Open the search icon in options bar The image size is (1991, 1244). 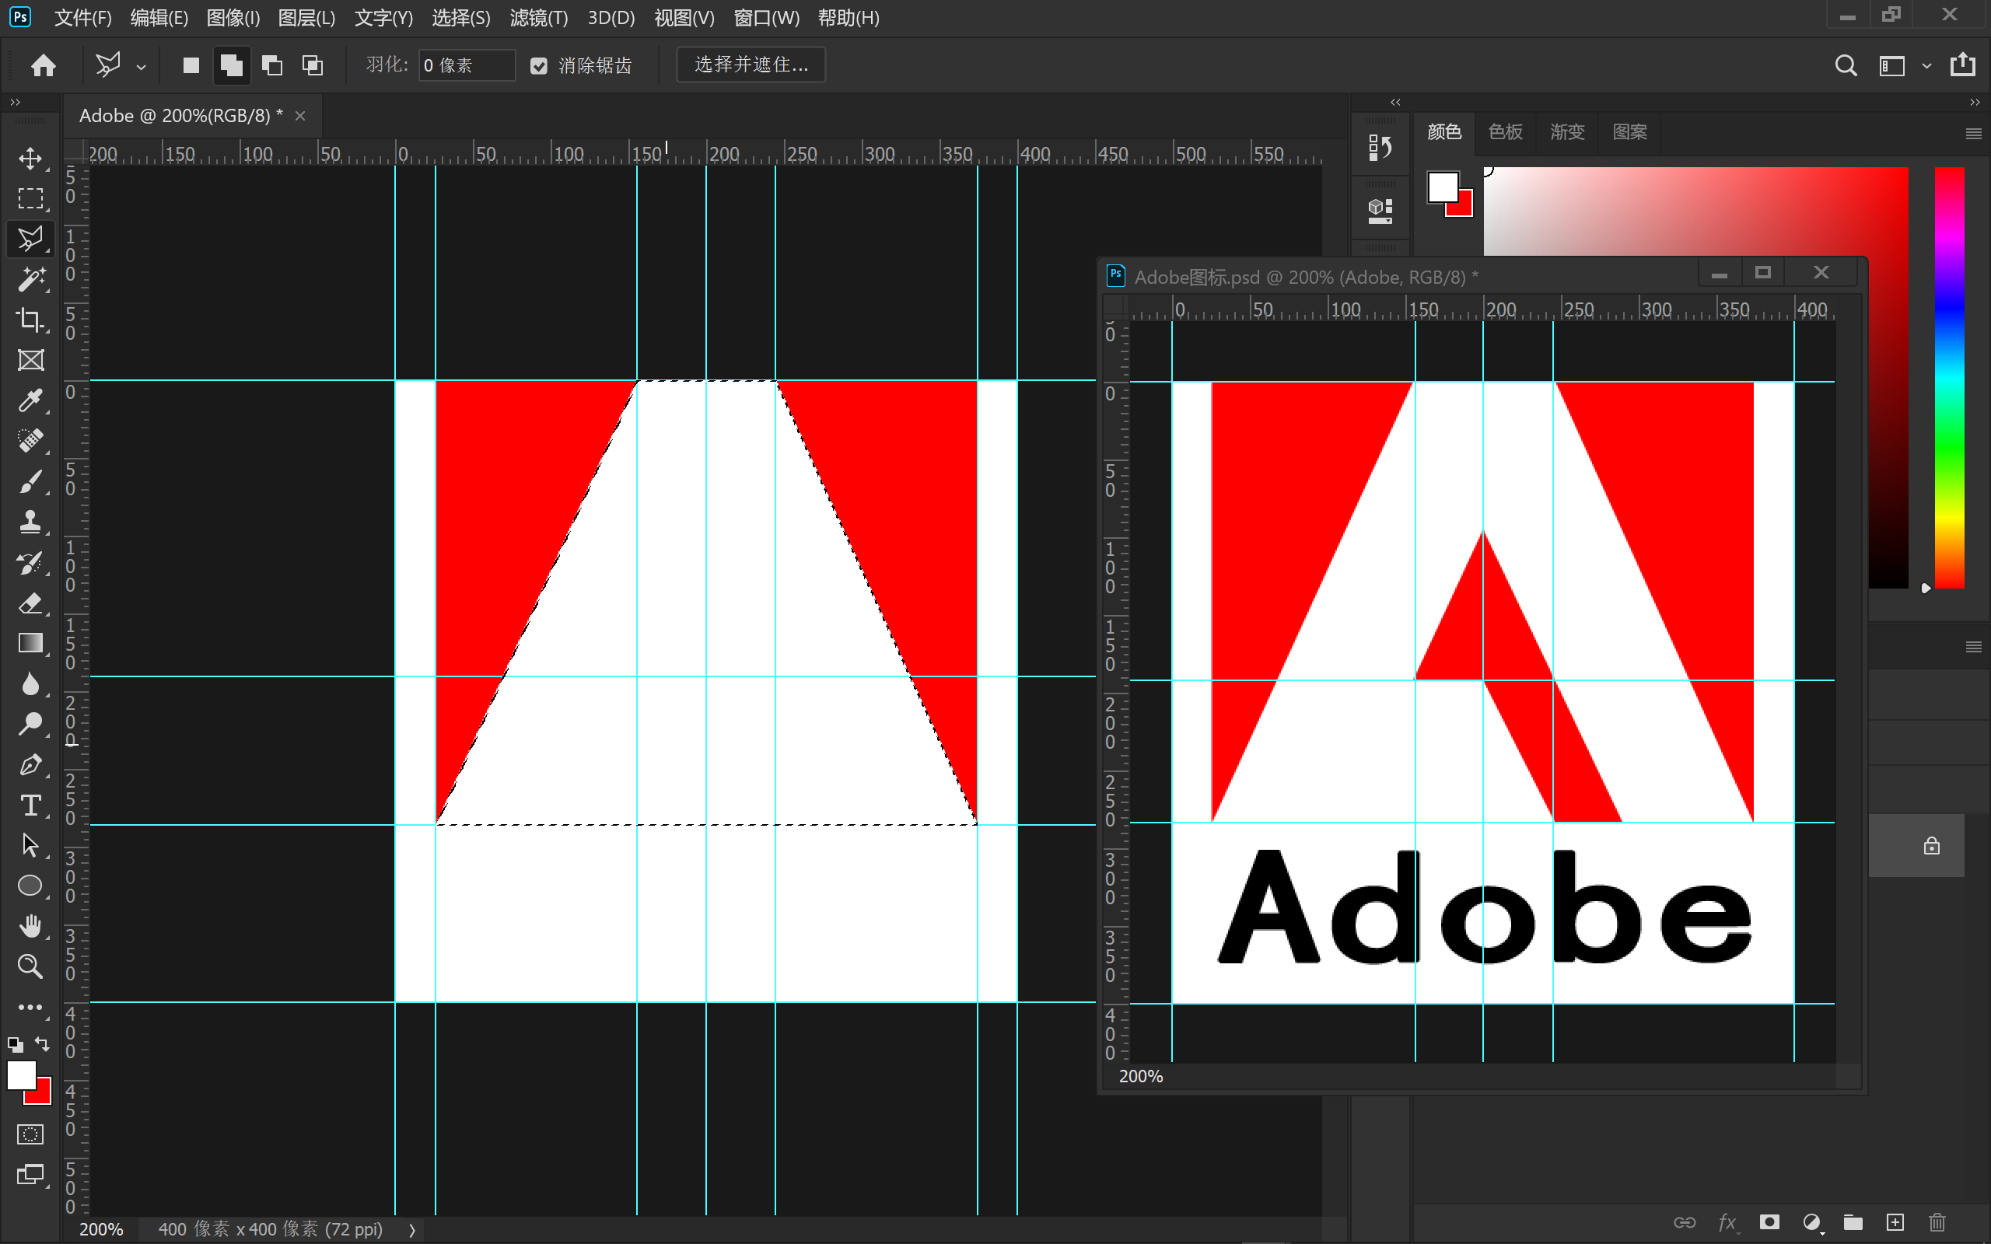1846,65
